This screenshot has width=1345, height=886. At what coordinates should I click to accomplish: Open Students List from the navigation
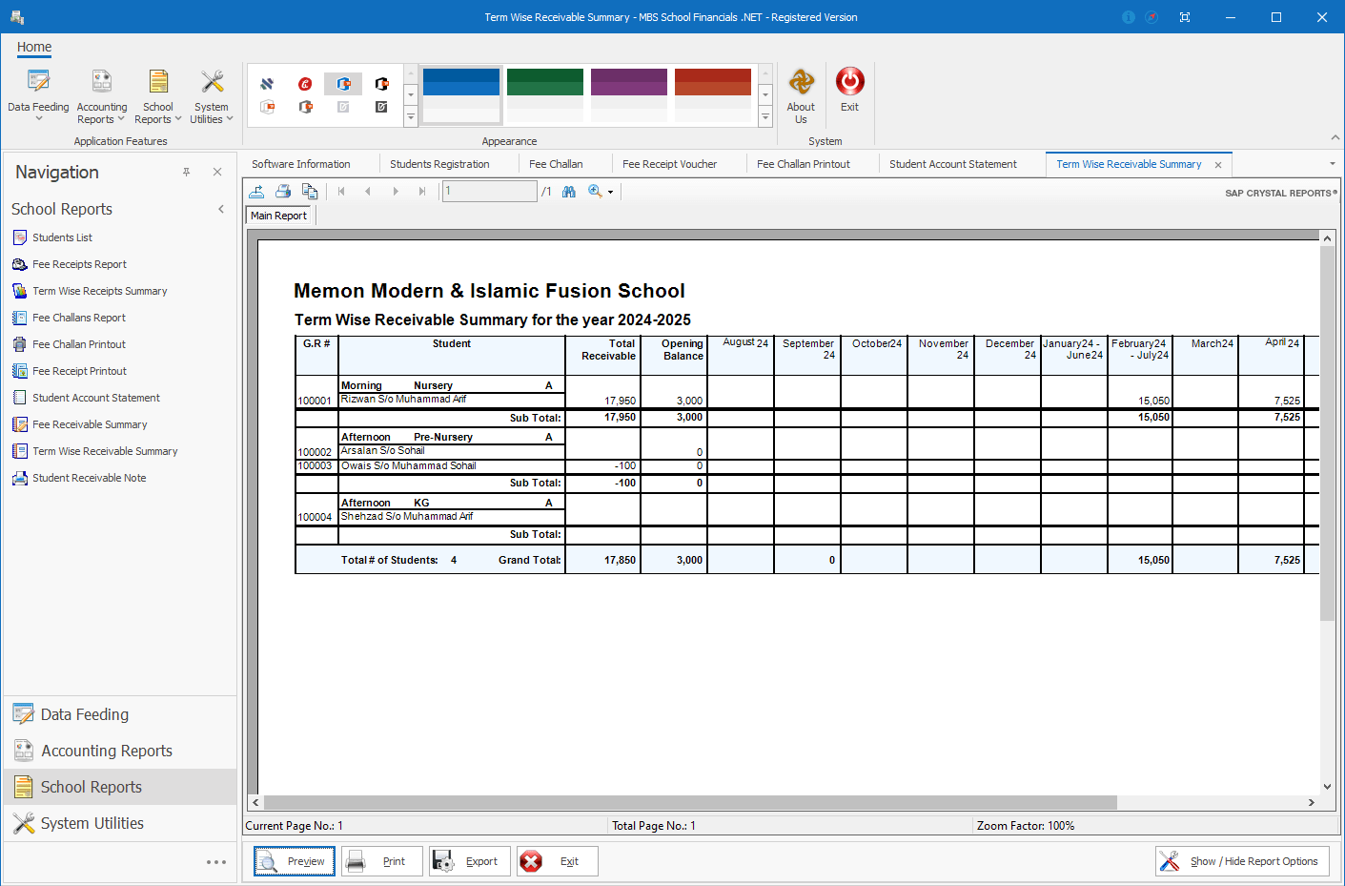click(x=62, y=237)
